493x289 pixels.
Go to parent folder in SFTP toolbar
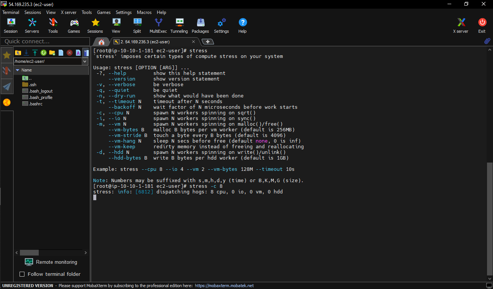pyautogui.click(x=18, y=53)
